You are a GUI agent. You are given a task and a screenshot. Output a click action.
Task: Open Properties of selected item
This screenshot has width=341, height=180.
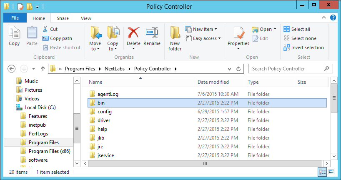tap(238, 36)
